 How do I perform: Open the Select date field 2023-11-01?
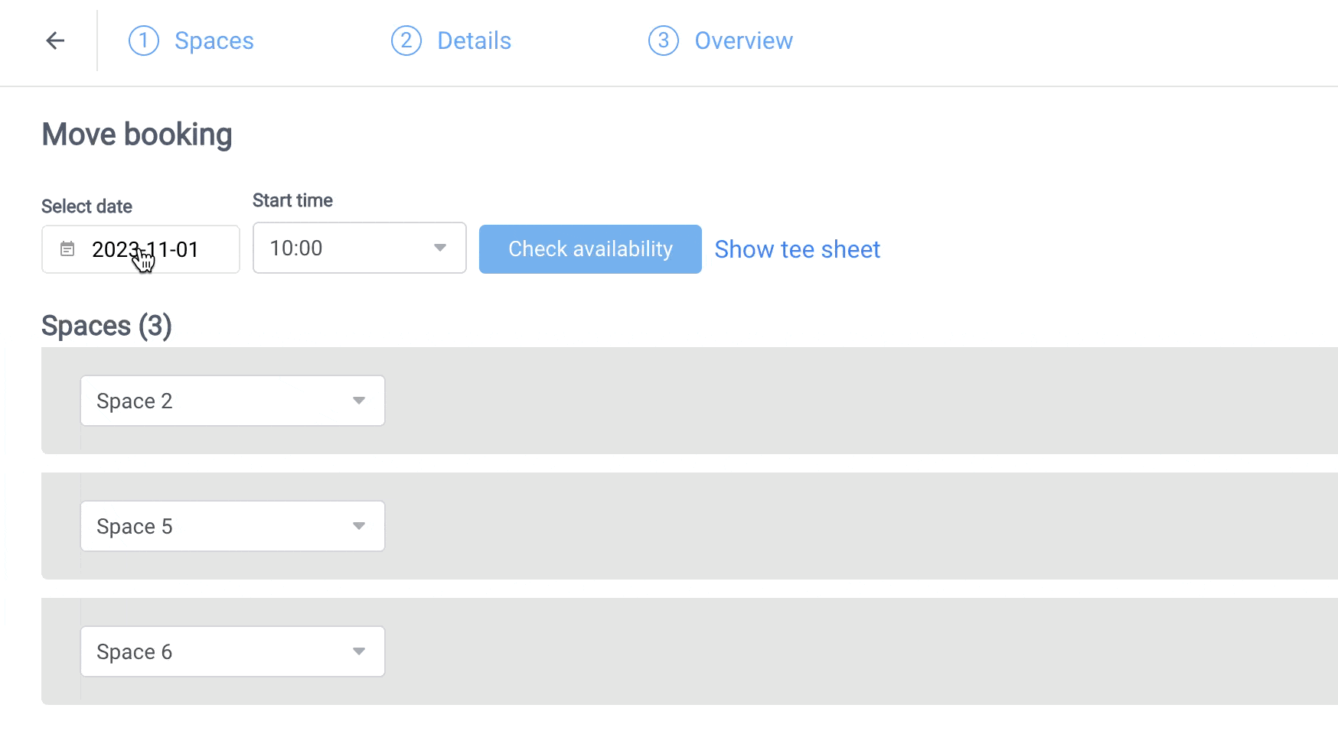pos(141,249)
